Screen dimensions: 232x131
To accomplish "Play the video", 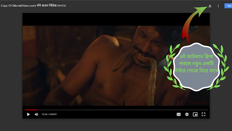I will (28, 114).
